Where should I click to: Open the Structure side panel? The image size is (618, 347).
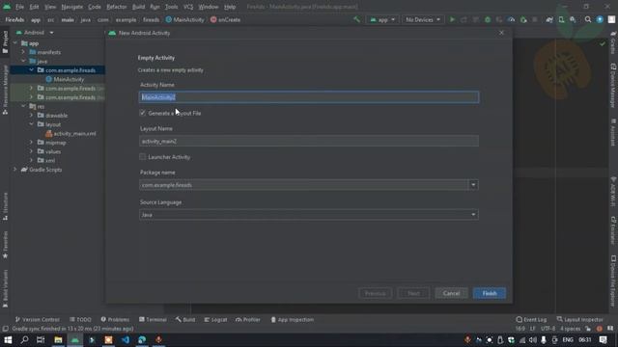click(x=5, y=206)
